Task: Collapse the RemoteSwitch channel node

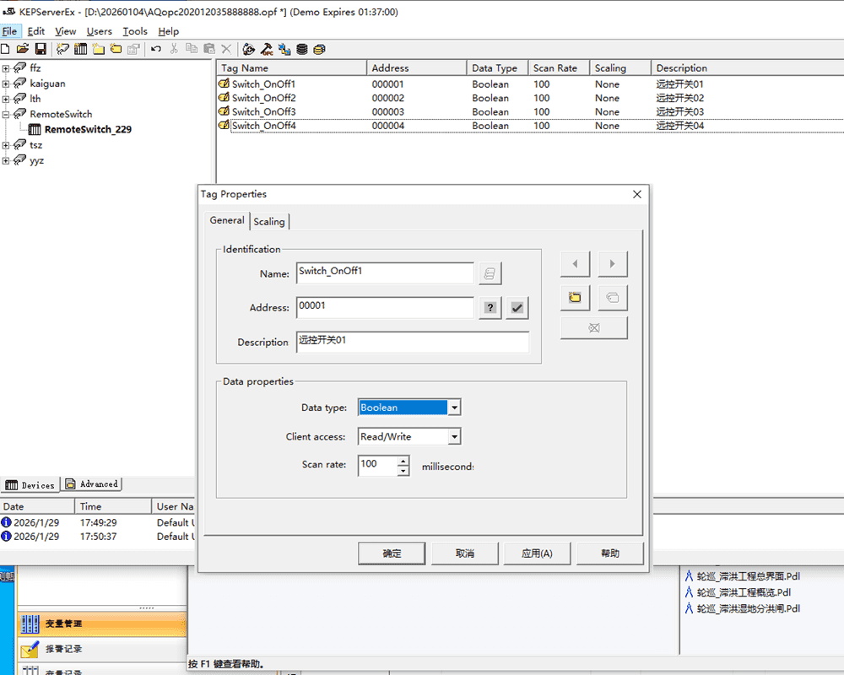Action: tap(6, 114)
